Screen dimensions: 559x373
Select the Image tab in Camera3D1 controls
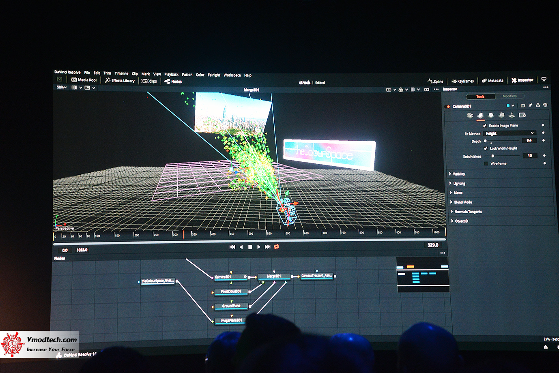(x=480, y=115)
